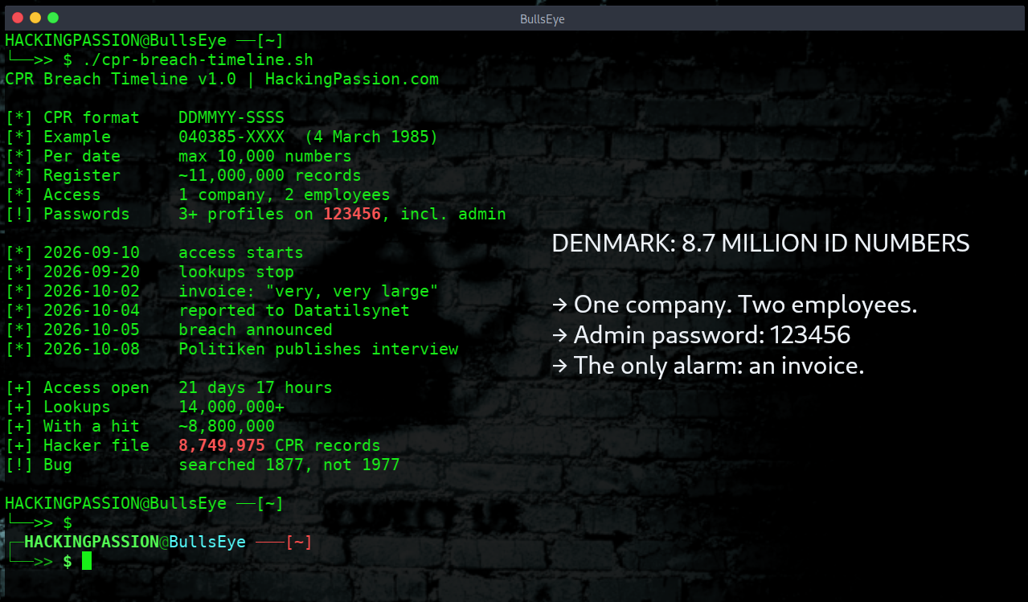Click the red 123456 password text in terminal
This screenshot has width=1028, height=602.
point(352,215)
